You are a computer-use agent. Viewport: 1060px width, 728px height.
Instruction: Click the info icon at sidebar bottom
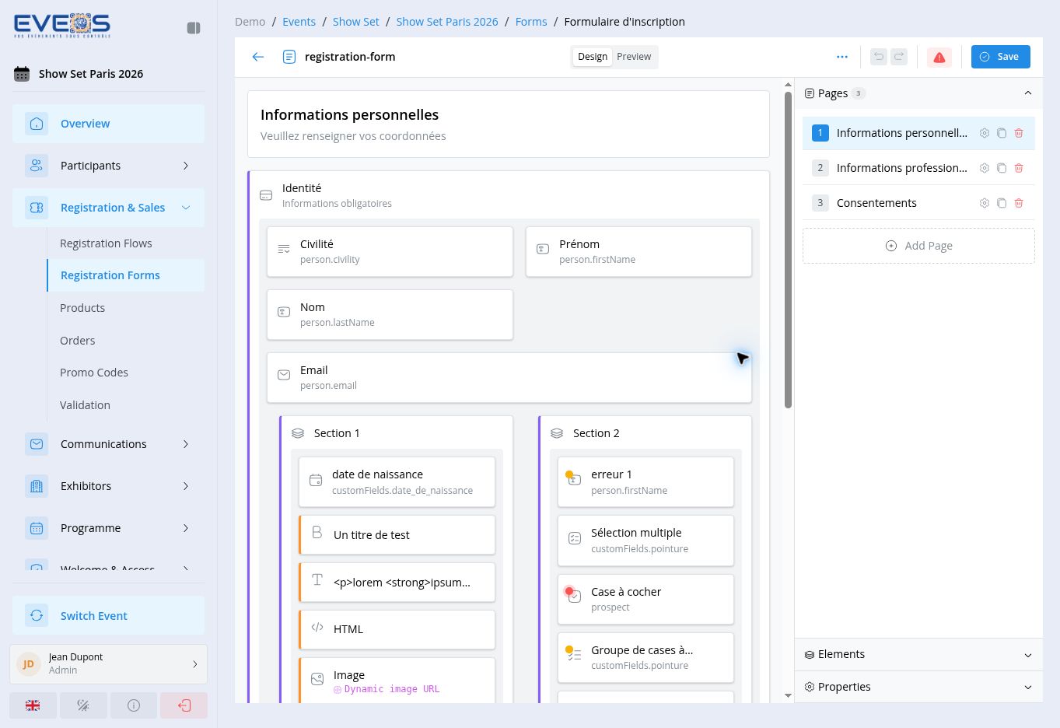pos(134,705)
